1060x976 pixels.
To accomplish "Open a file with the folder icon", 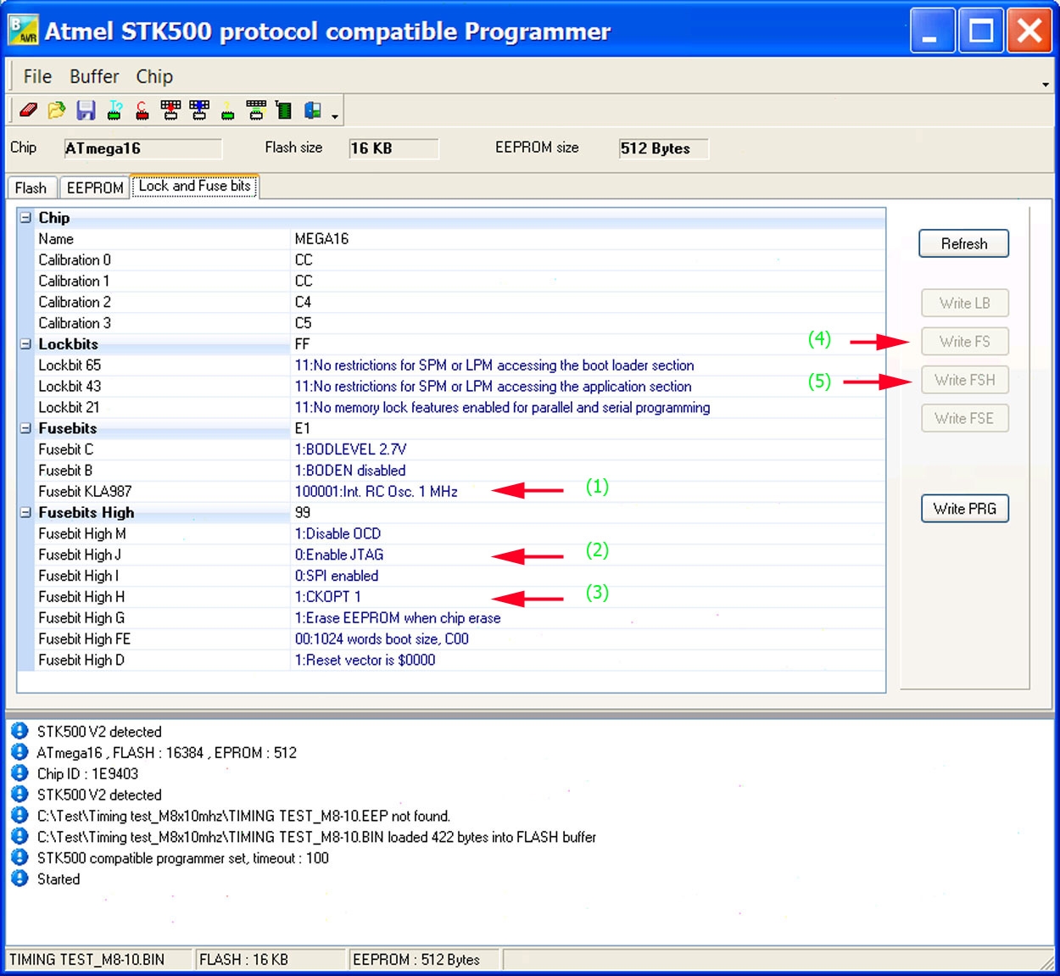I will tap(57, 110).
